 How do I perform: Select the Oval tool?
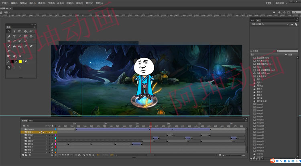31,36
